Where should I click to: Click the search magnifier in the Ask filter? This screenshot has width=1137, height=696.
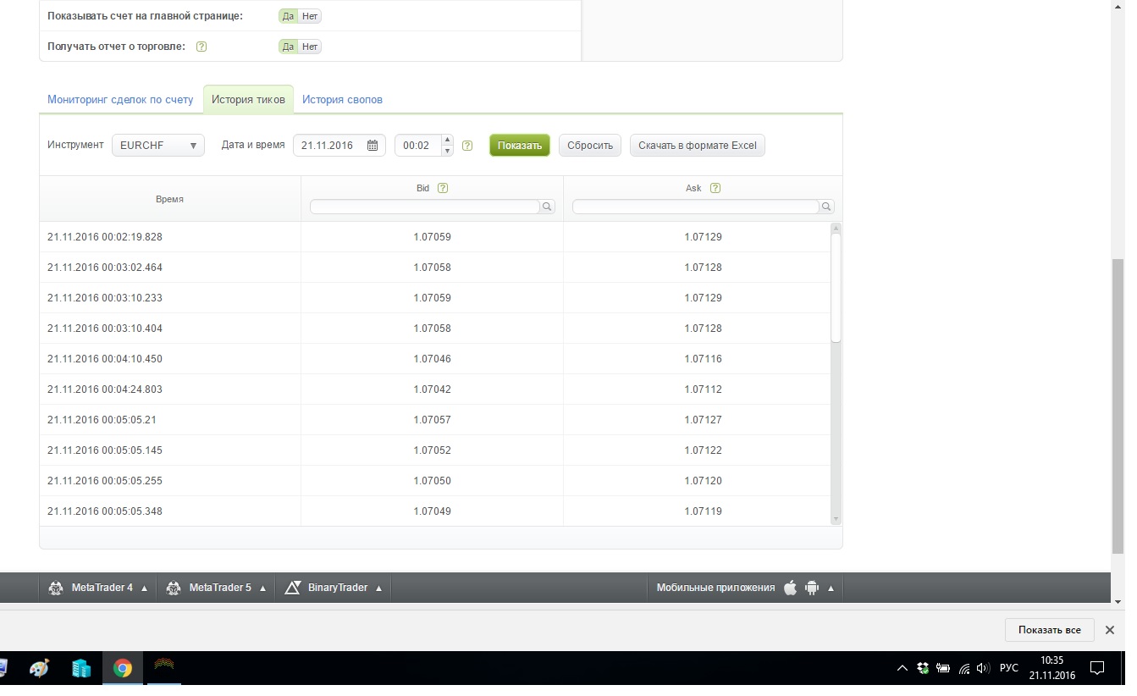point(827,207)
